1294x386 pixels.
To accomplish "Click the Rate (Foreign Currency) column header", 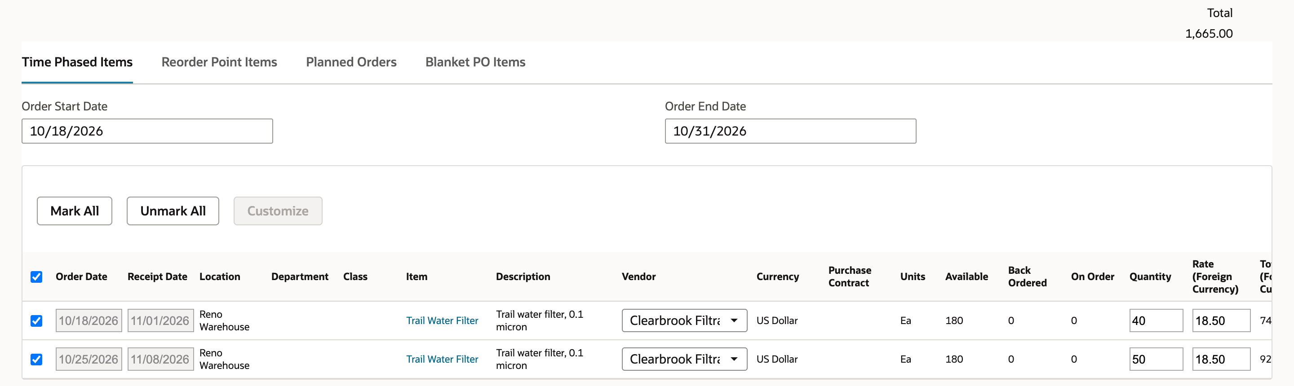I will point(1215,276).
